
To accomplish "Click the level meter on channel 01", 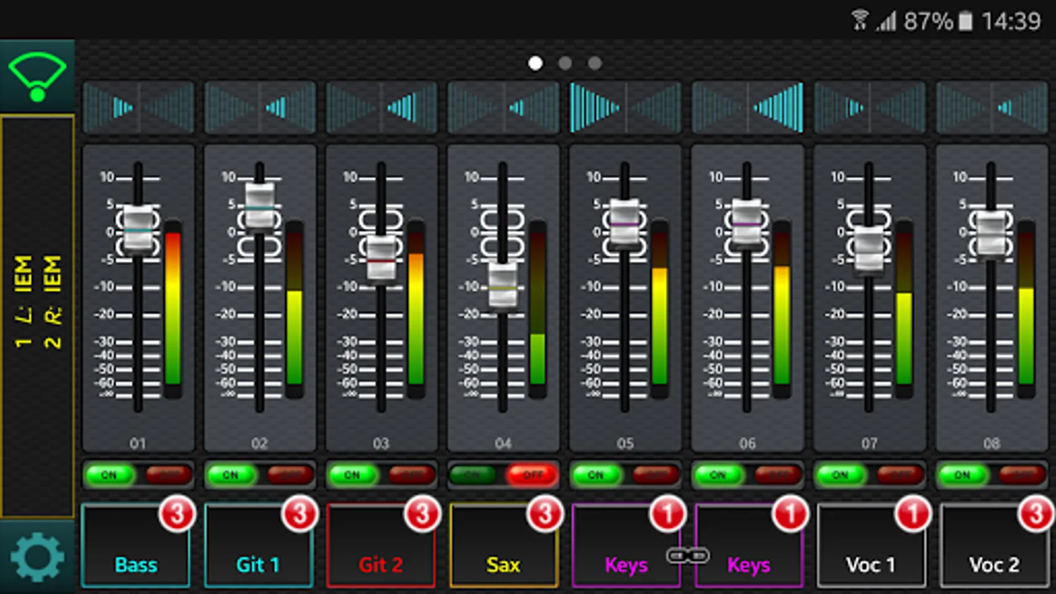I will coord(173,309).
